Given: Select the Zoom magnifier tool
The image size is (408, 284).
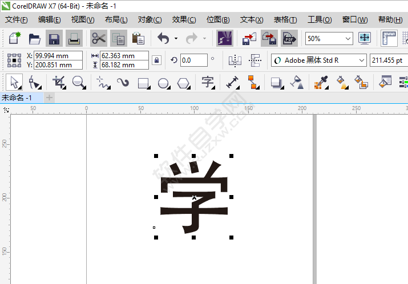Looking at the screenshot, I should 79,82.
